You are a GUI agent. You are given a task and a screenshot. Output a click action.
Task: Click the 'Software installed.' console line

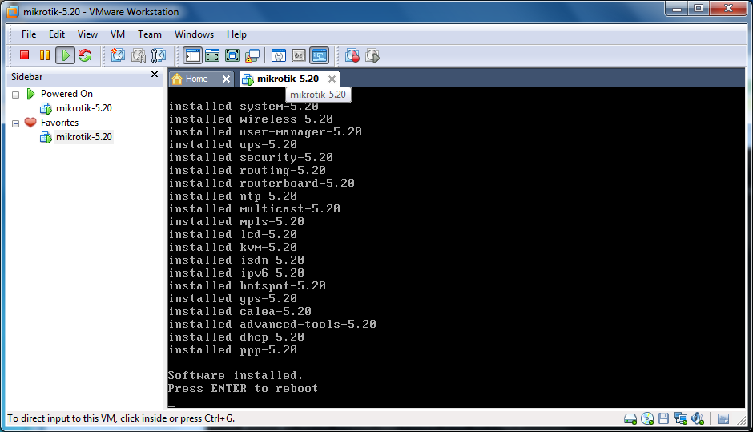(235, 375)
